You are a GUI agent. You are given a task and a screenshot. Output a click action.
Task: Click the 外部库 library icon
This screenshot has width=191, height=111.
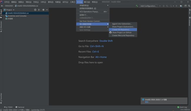point(6,19)
